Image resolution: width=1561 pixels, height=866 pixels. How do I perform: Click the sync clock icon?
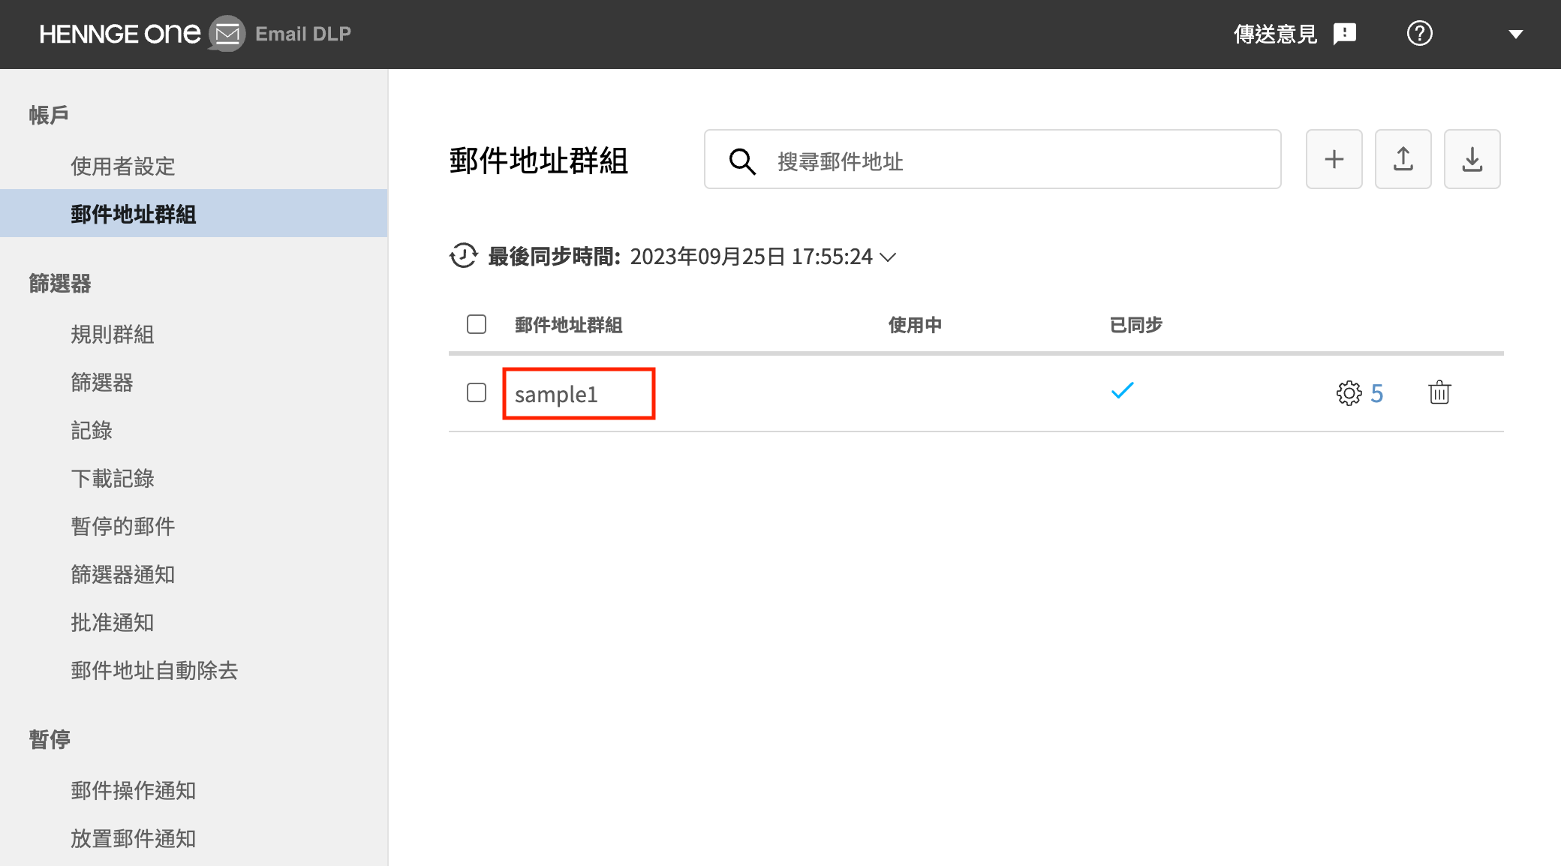[464, 256]
